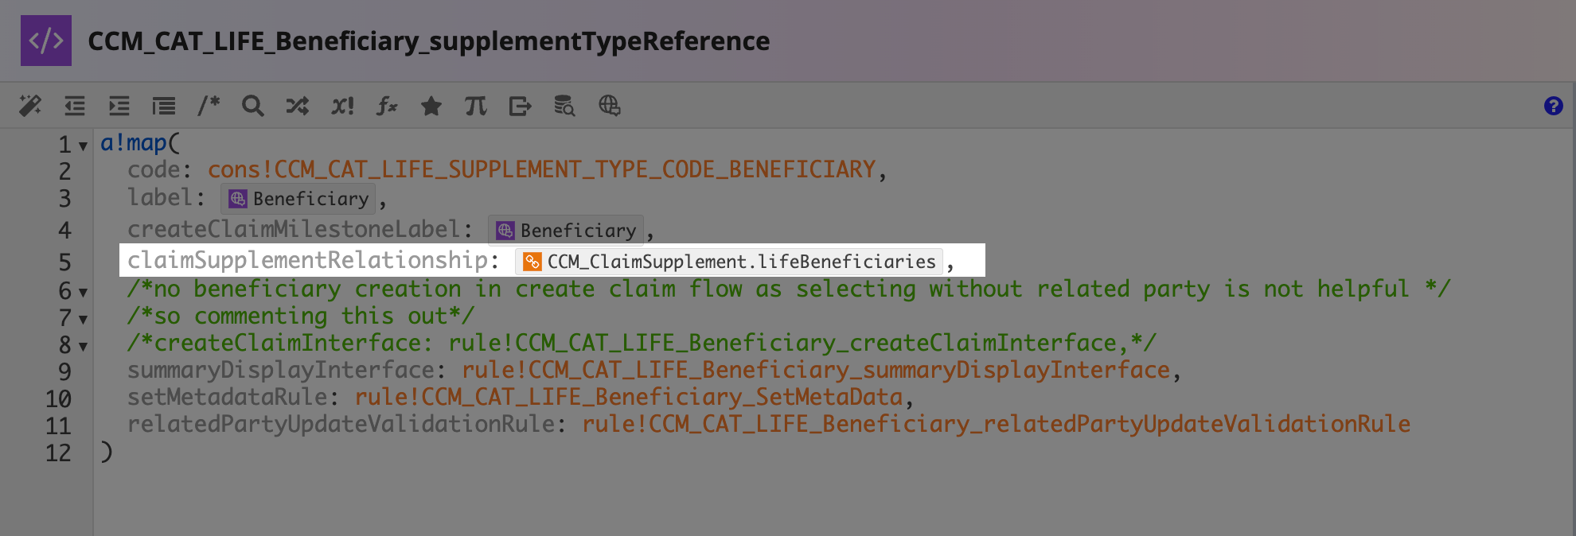Click the a!map function on line 1
Image resolution: width=1576 pixels, height=536 pixels.
[x=134, y=143]
